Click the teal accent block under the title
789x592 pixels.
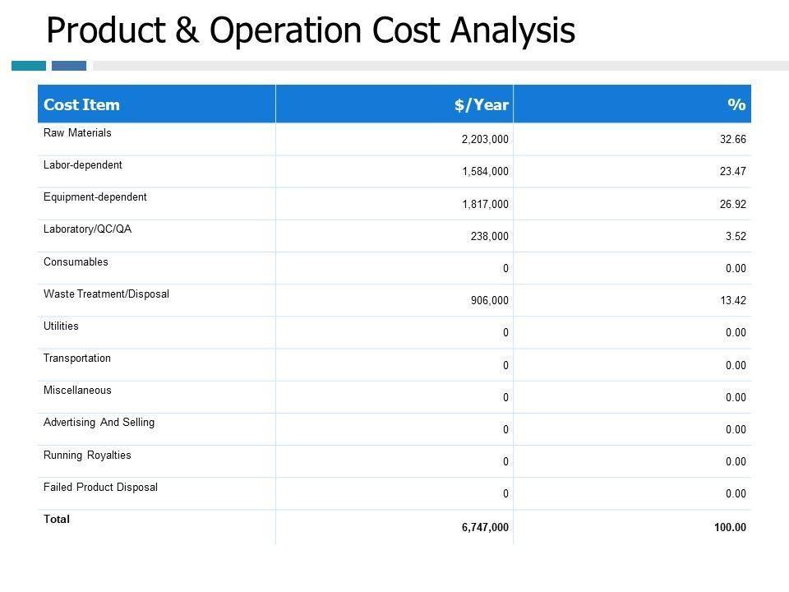click(x=29, y=66)
